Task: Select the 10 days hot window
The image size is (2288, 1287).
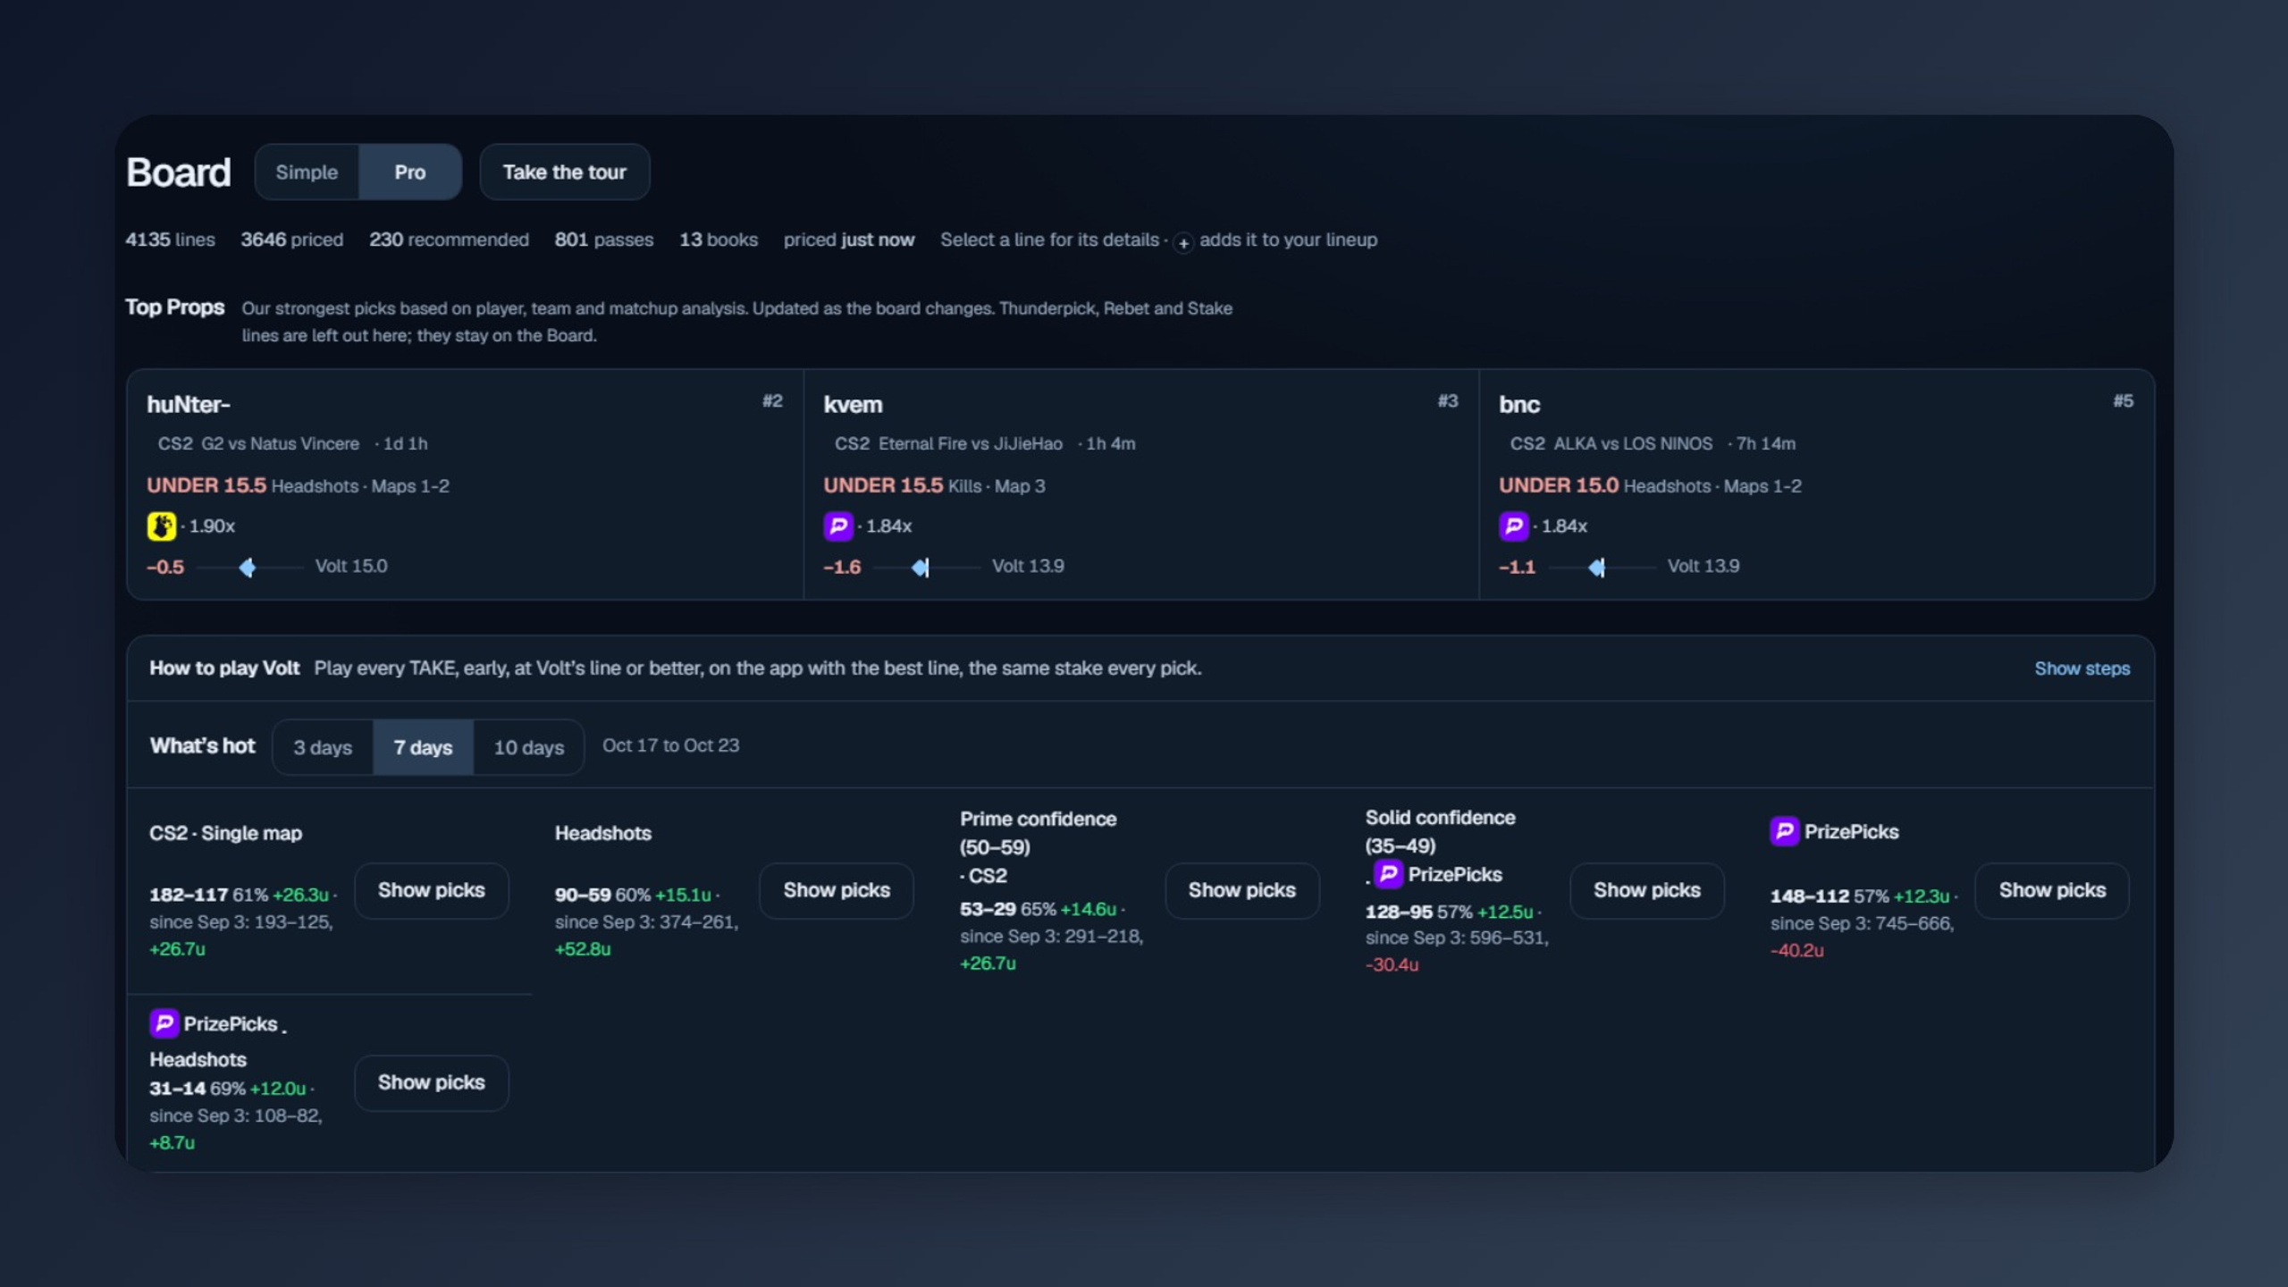Action: 529,747
